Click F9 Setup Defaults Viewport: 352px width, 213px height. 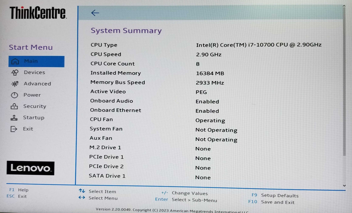click(275, 195)
